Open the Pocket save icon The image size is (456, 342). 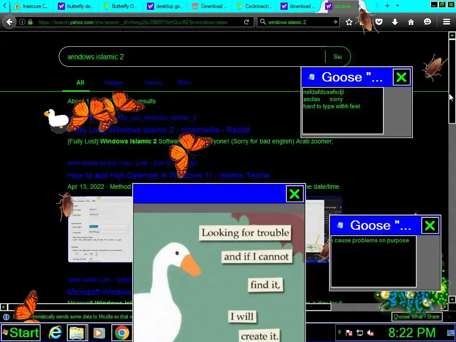click(379, 22)
